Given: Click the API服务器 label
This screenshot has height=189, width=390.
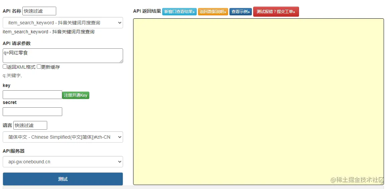Looking at the screenshot, I should tap(14, 151).
